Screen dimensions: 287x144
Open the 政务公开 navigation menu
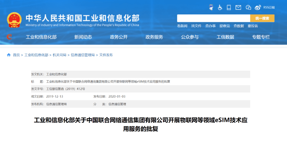[x=119, y=37]
